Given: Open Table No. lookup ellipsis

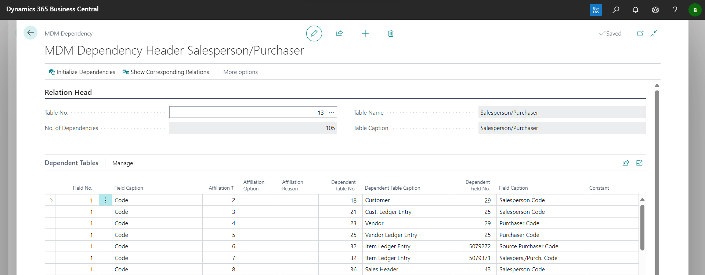Looking at the screenshot, I should 332,112.
